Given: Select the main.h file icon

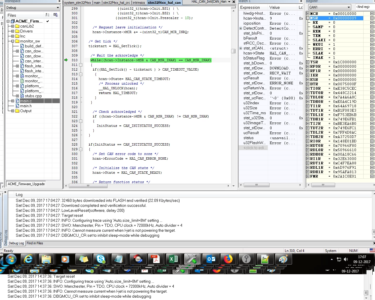Looking at the screenshot, I should pos(18,106).
